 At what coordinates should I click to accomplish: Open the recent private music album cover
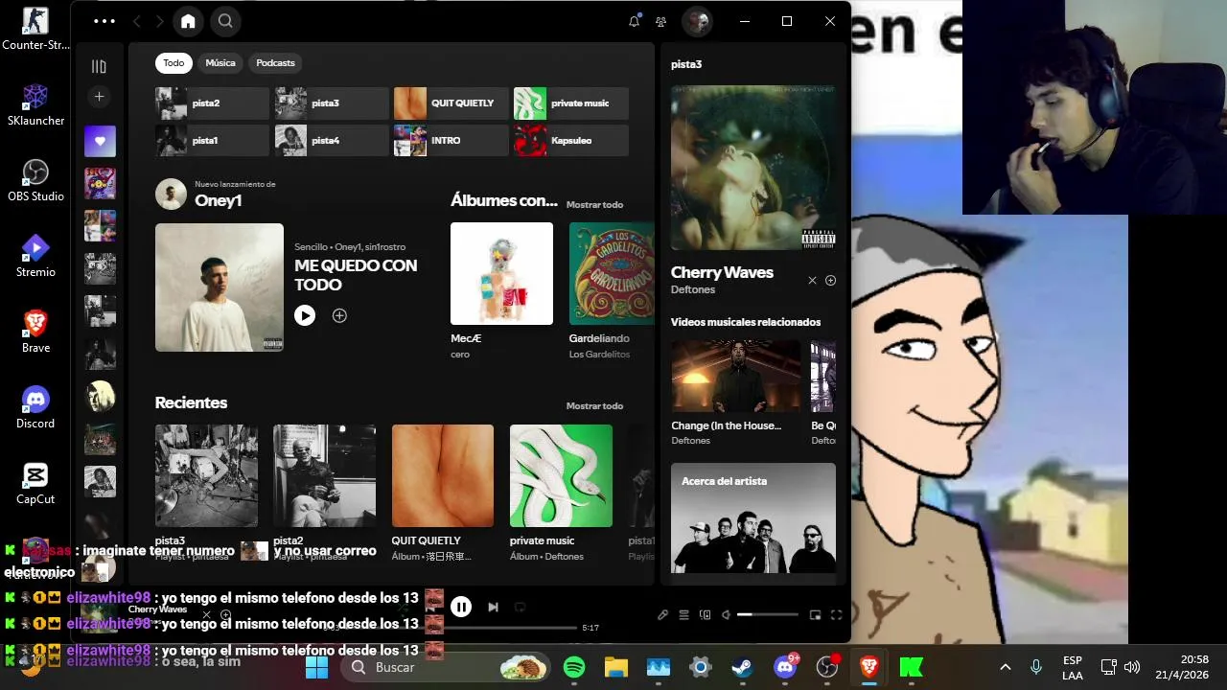coord(561,475)
